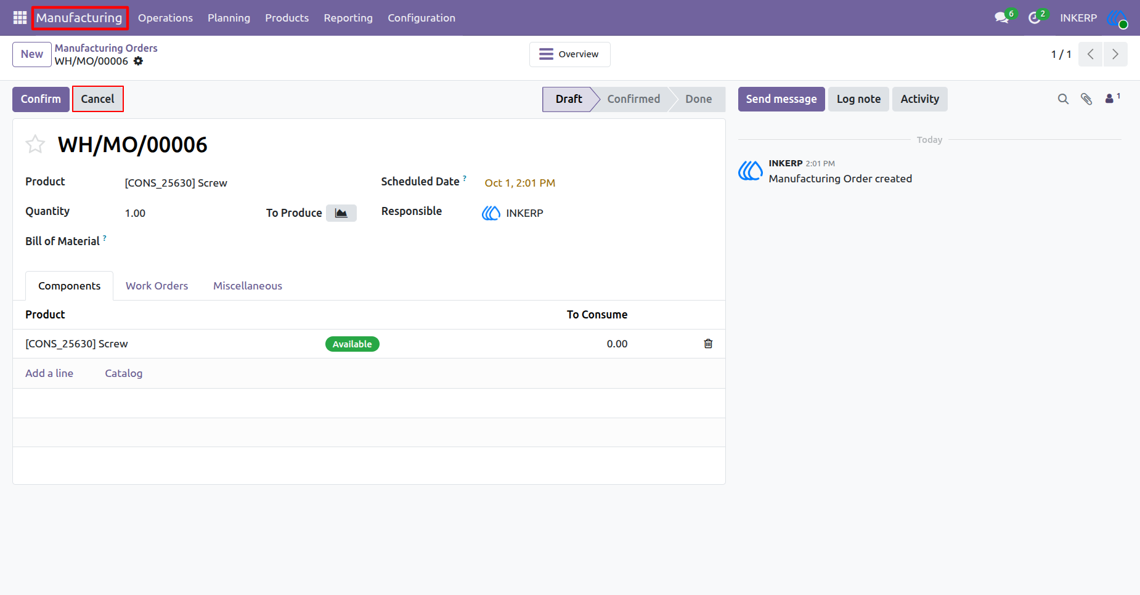Go back to Manufacturing Orders breadcrumb

106,48
